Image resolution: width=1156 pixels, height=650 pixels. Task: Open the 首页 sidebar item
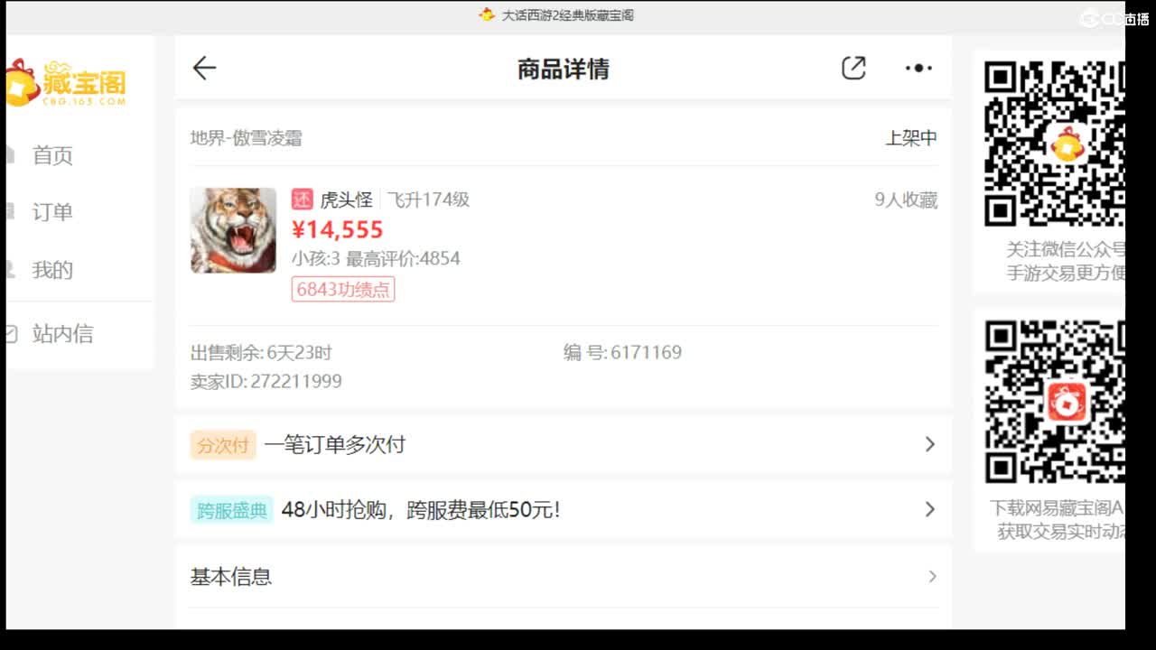(52, 155)
